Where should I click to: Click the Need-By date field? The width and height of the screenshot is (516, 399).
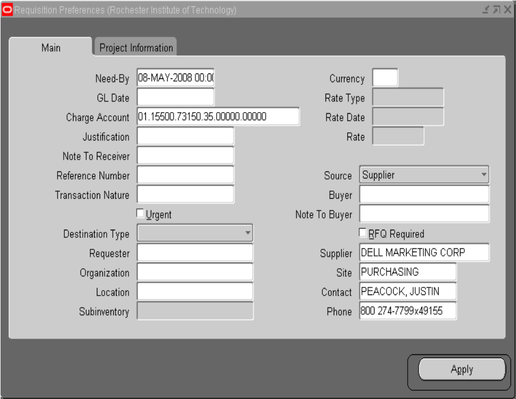tap(175, 78)
